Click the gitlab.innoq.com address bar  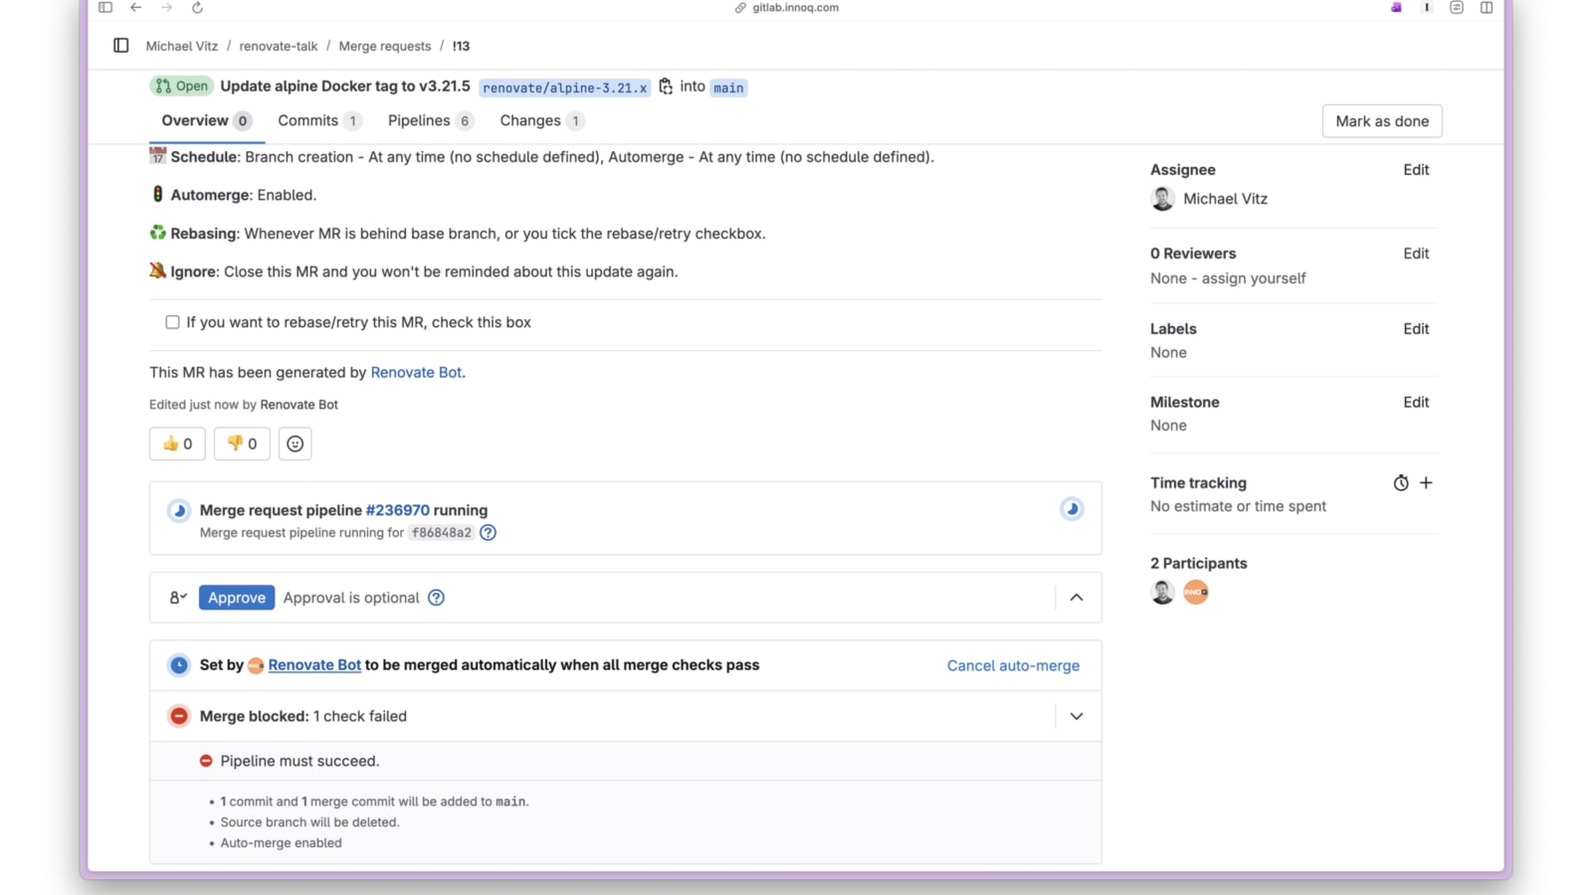pyautogui.click(x=795, y=8)
